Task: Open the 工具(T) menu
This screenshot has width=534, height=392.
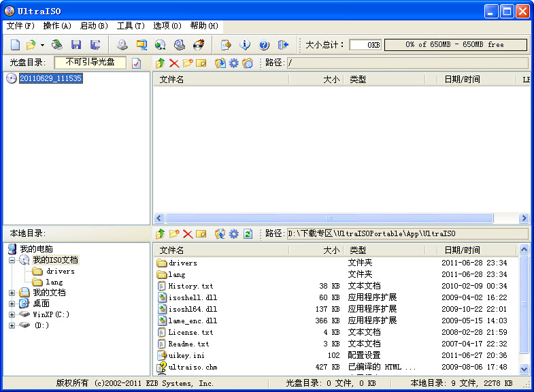Action: click(x=131, y=26)
